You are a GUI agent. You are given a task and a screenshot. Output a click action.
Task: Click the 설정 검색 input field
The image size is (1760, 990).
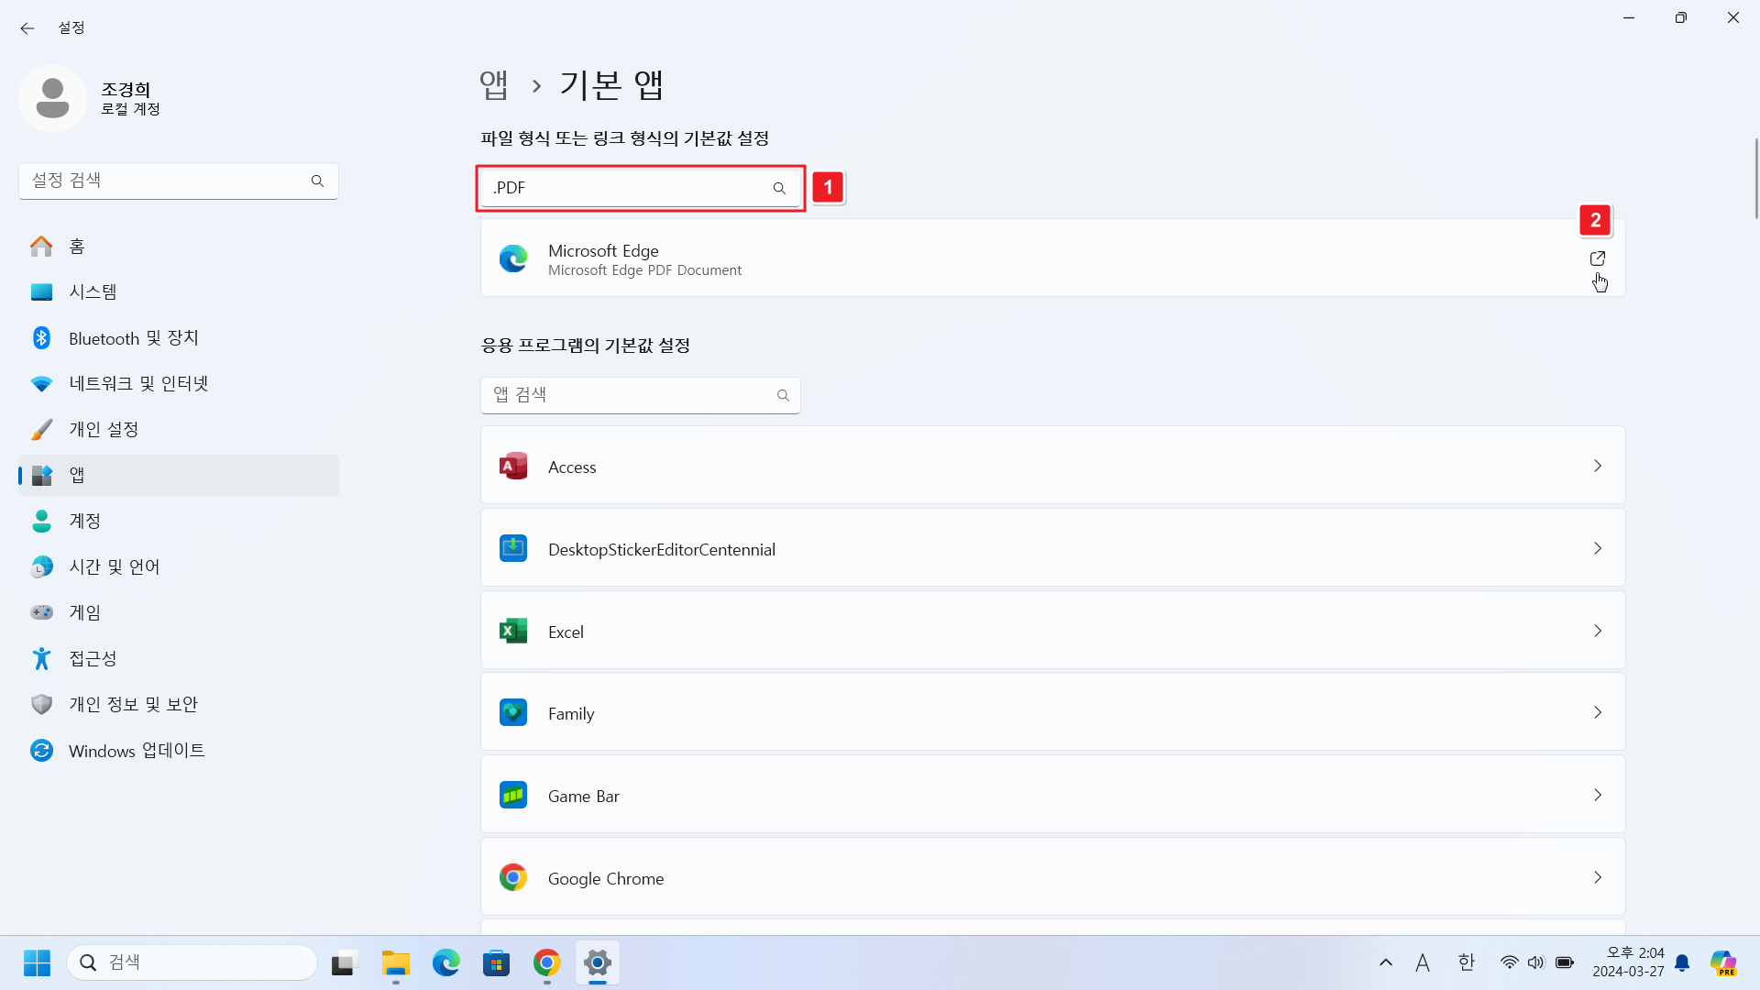point(179,181)
